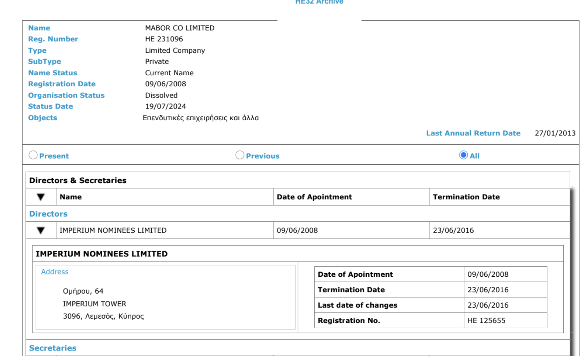Select the director row appointment date 09/06/2008
Image resolution: width=582 pixels, height=356 pixels.
297,230
